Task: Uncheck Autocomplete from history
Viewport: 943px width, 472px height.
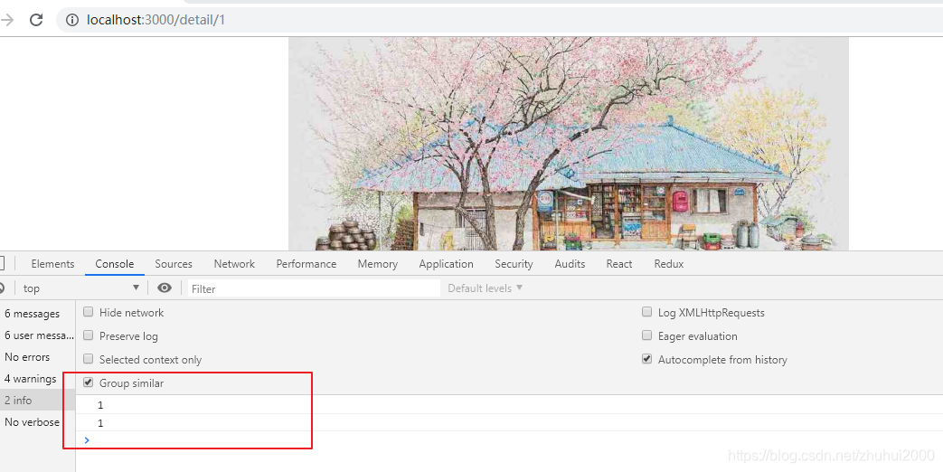Action: pyautogui.click(x=647, y=359)
